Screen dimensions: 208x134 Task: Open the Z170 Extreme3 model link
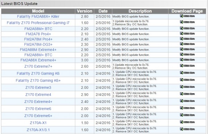coord(38,87)
